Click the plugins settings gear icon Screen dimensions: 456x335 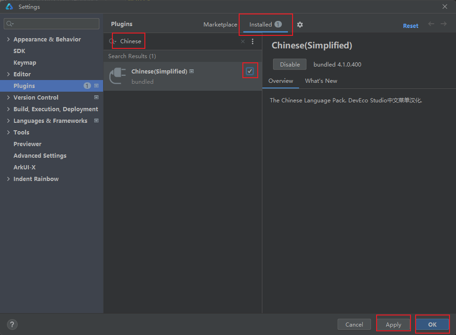pyautogui.click(x=300, y=25)
